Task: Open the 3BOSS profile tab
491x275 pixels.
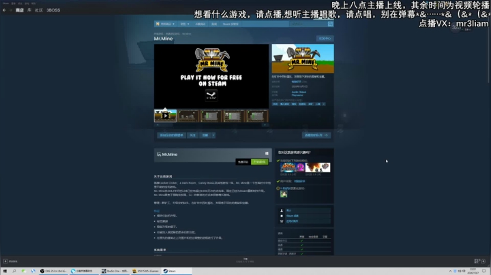Action: [53, 10]
